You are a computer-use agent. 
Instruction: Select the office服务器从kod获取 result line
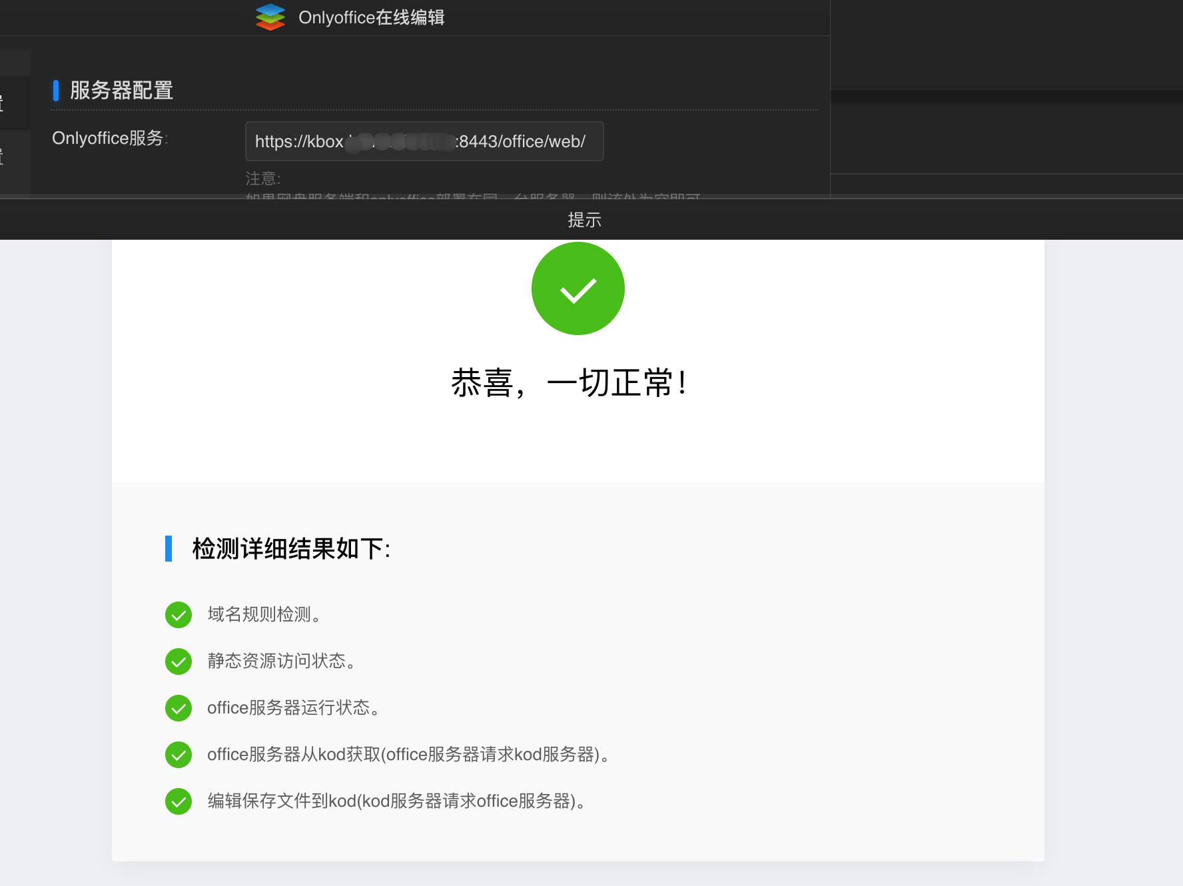(409, 754)
